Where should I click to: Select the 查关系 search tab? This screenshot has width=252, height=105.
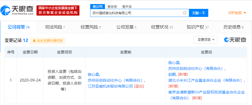127,7
